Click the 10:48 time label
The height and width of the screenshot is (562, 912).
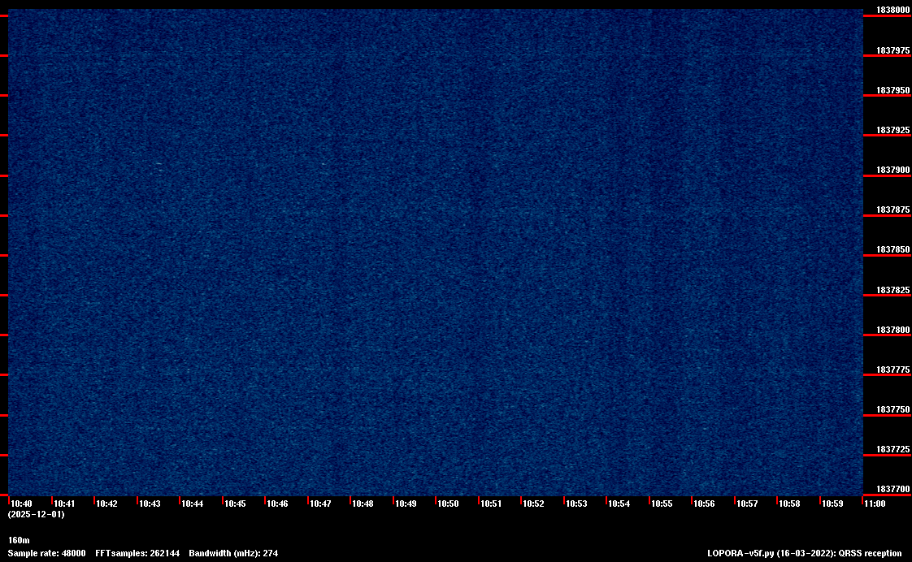tap(363, 504)
